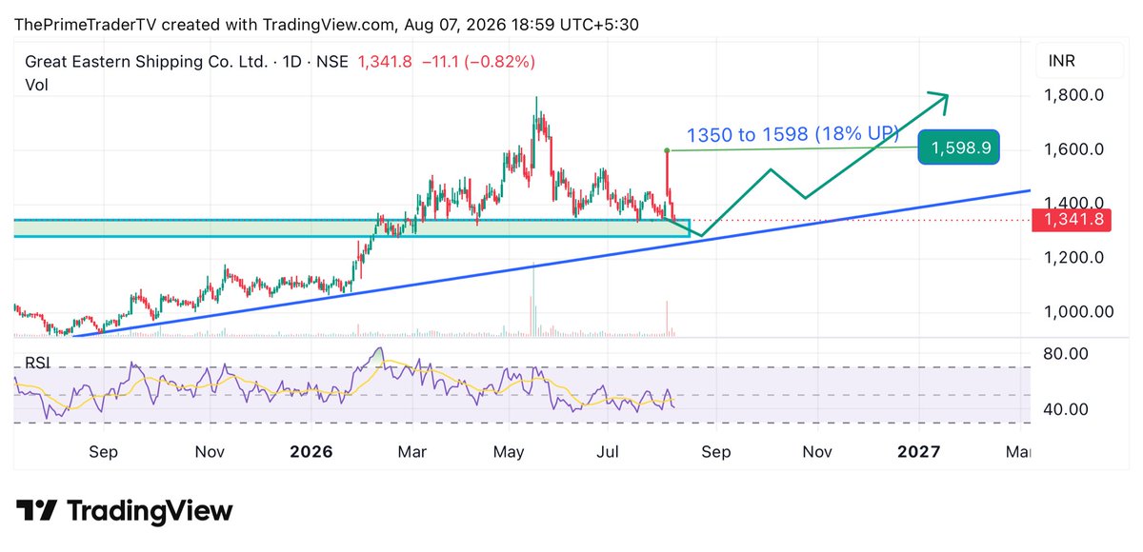Click the May time axis label

[x=509, y=451]
